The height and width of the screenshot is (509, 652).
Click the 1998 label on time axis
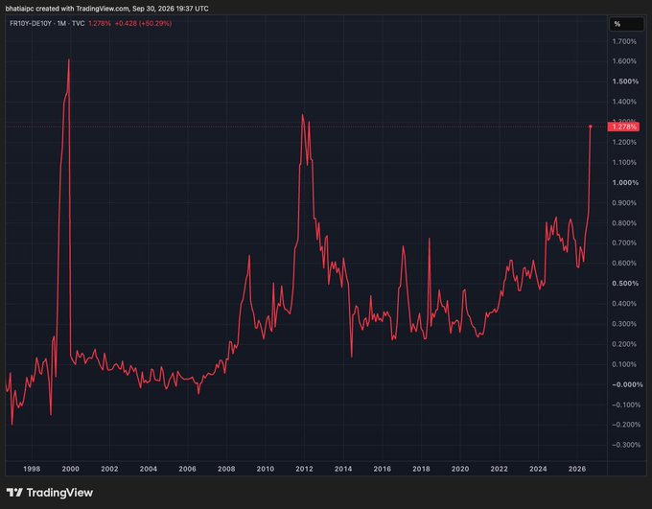pos(32,469)
